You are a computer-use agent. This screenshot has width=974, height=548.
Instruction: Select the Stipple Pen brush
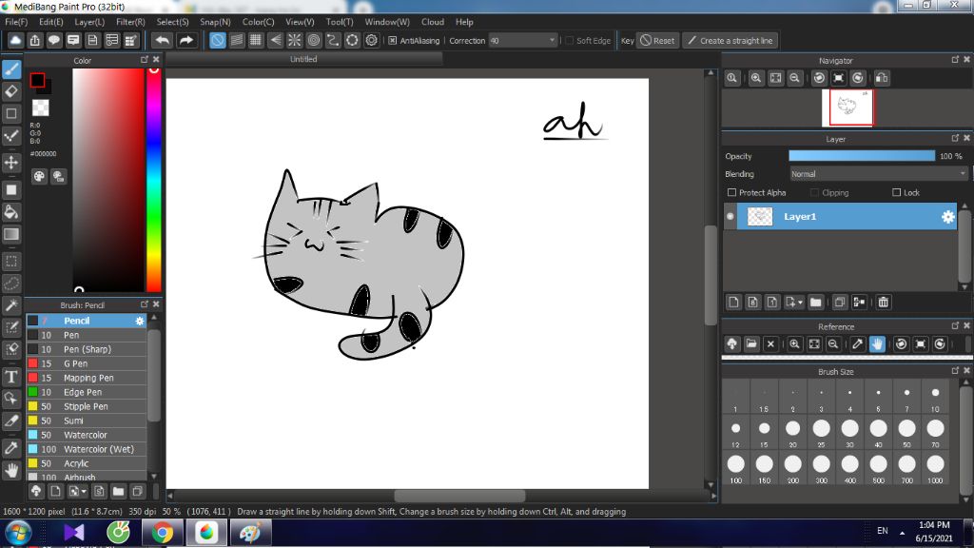[x=87, y=406]
